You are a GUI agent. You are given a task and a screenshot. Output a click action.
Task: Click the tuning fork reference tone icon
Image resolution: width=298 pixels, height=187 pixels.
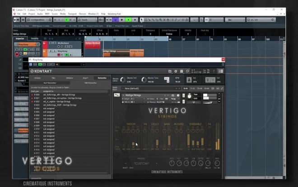pos(208,80)
